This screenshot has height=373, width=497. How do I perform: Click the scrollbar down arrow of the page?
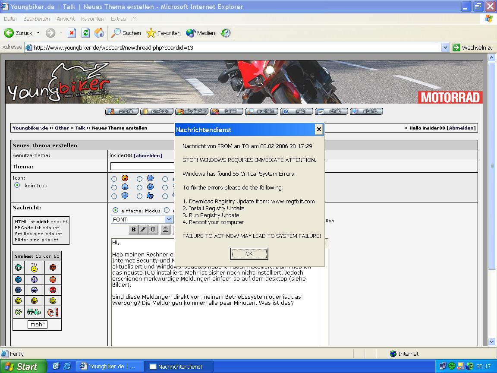pos(492,342)
